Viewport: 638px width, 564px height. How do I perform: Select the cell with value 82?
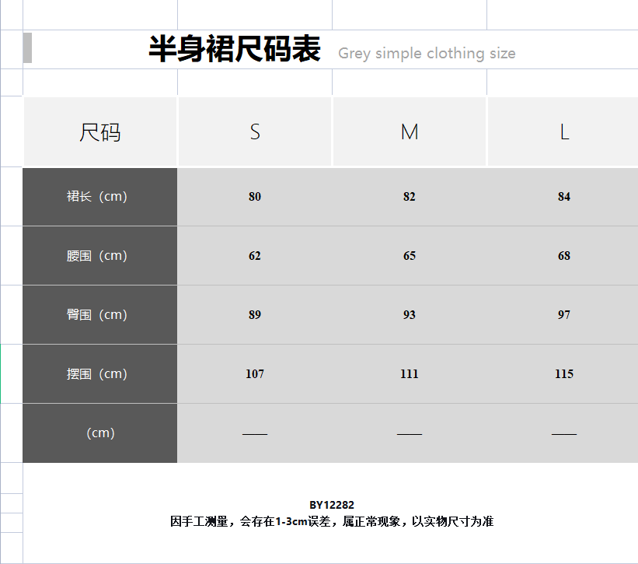(410, 197)
